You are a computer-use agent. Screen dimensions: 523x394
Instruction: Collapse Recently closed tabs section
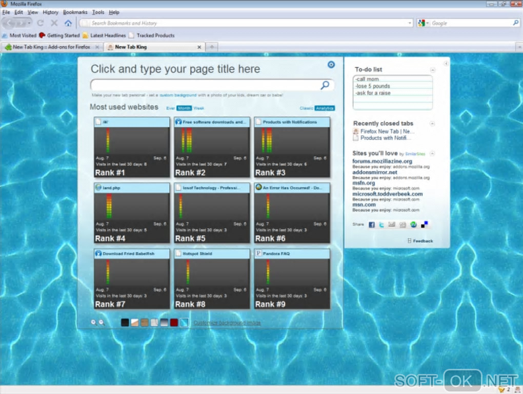click(432, 124)
